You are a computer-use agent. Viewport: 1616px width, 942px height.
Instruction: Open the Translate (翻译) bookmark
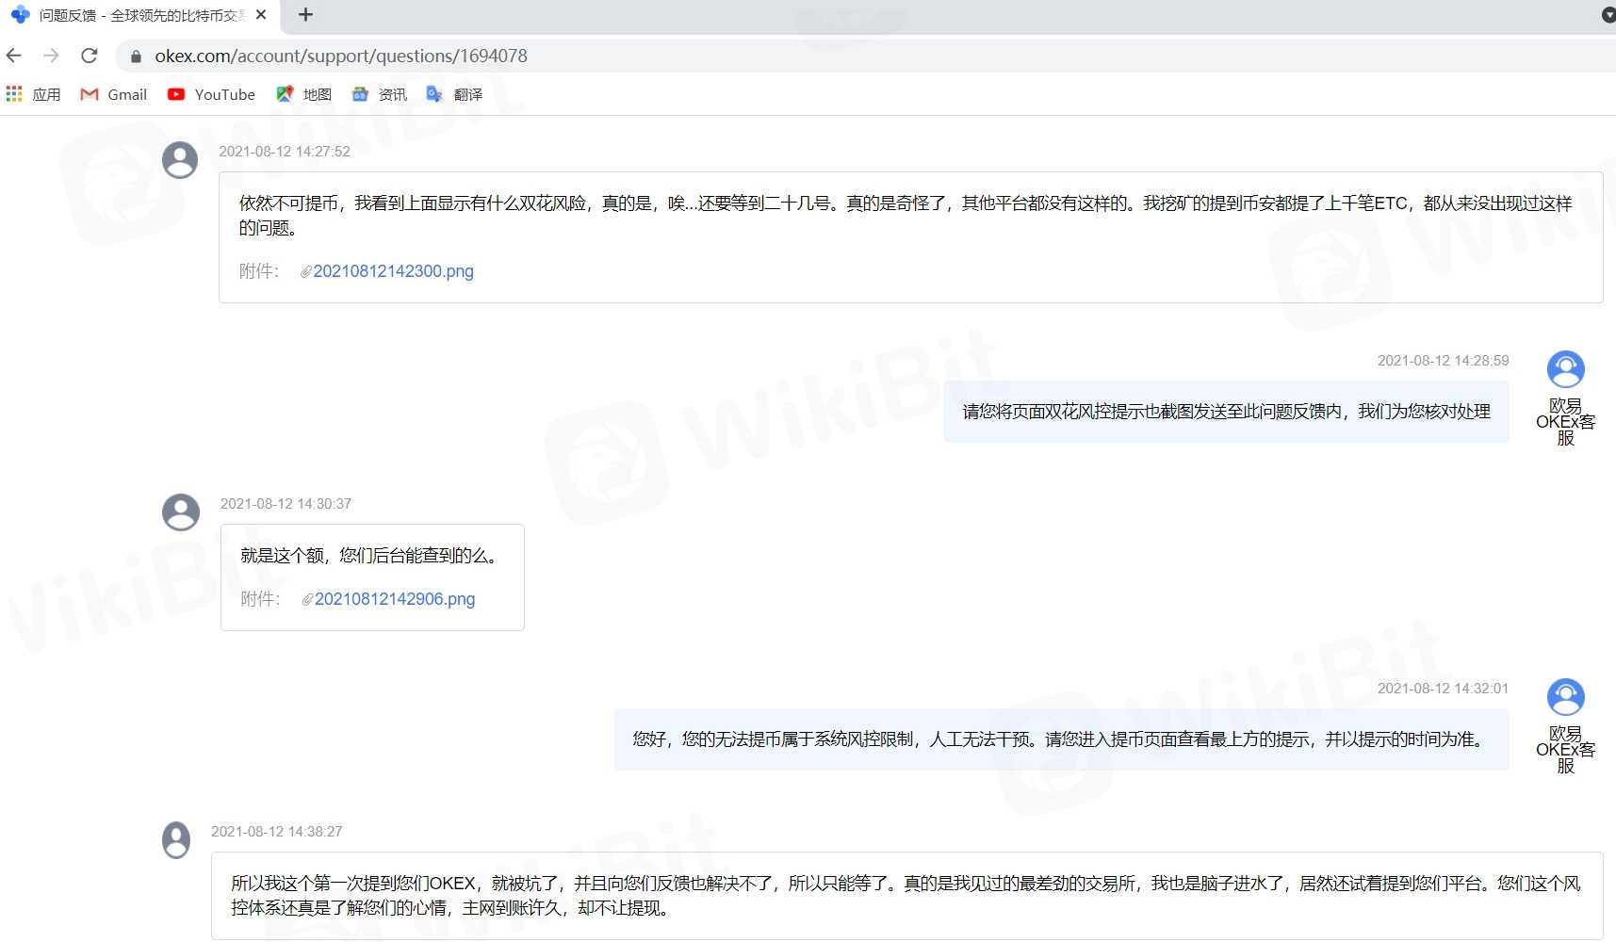click(454, 94)
